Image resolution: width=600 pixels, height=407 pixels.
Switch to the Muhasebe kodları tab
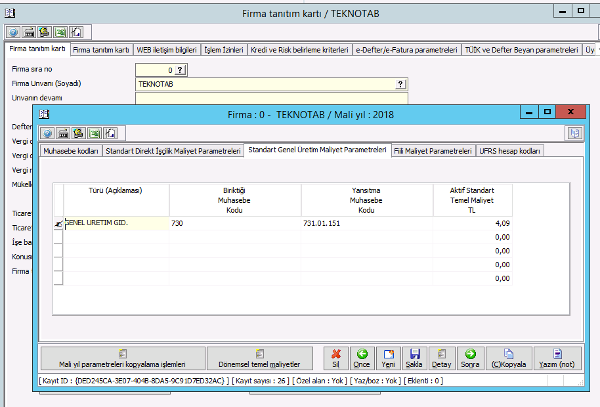[x=70, y=151]
